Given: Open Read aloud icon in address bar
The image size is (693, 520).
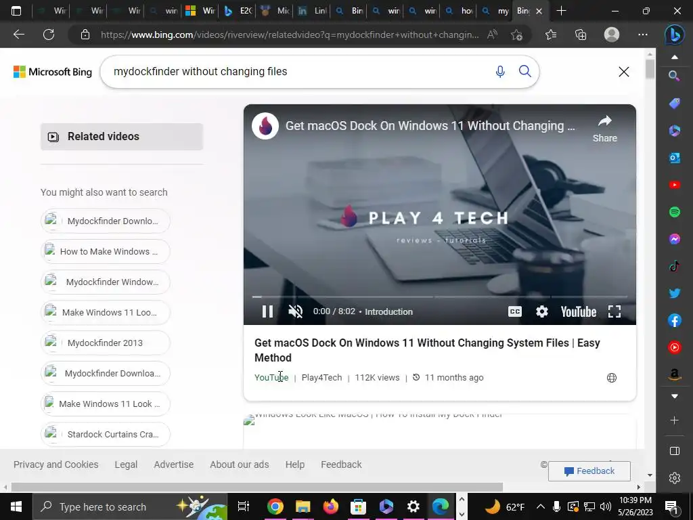Looking at the screenshot, I should (492, 35).
